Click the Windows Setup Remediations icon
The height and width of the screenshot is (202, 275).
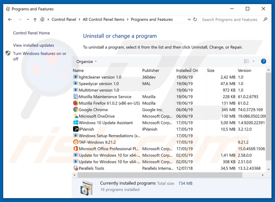click(x=76, y=135)
